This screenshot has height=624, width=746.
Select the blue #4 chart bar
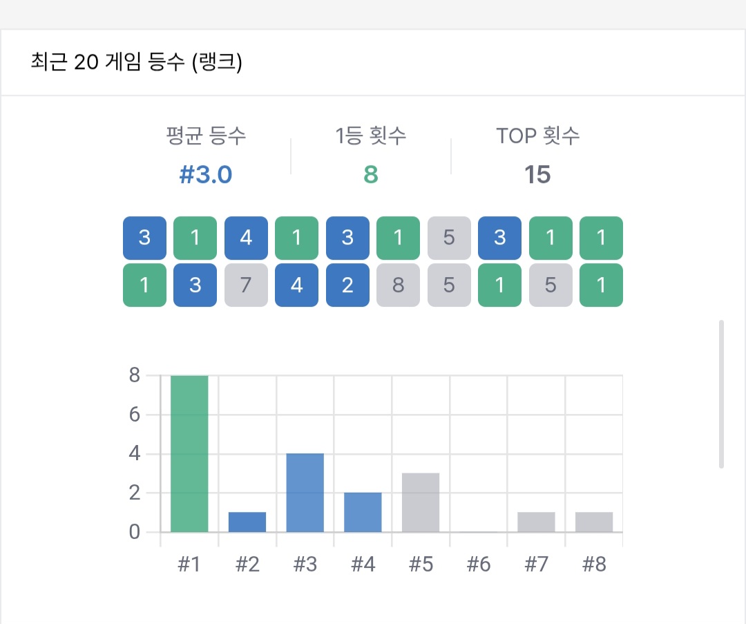363,512
